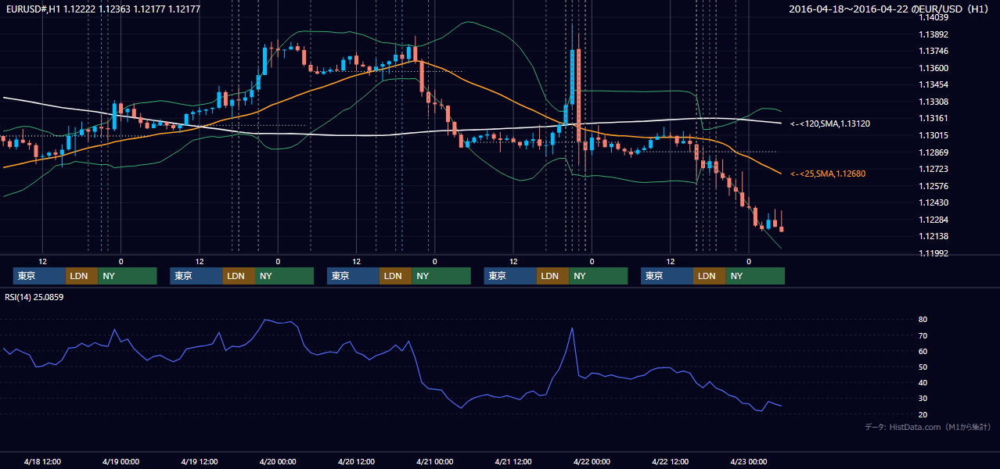
Task: Select the 4/22 00:00 date label
Action: pyautogui.click(x=592, y=461)
